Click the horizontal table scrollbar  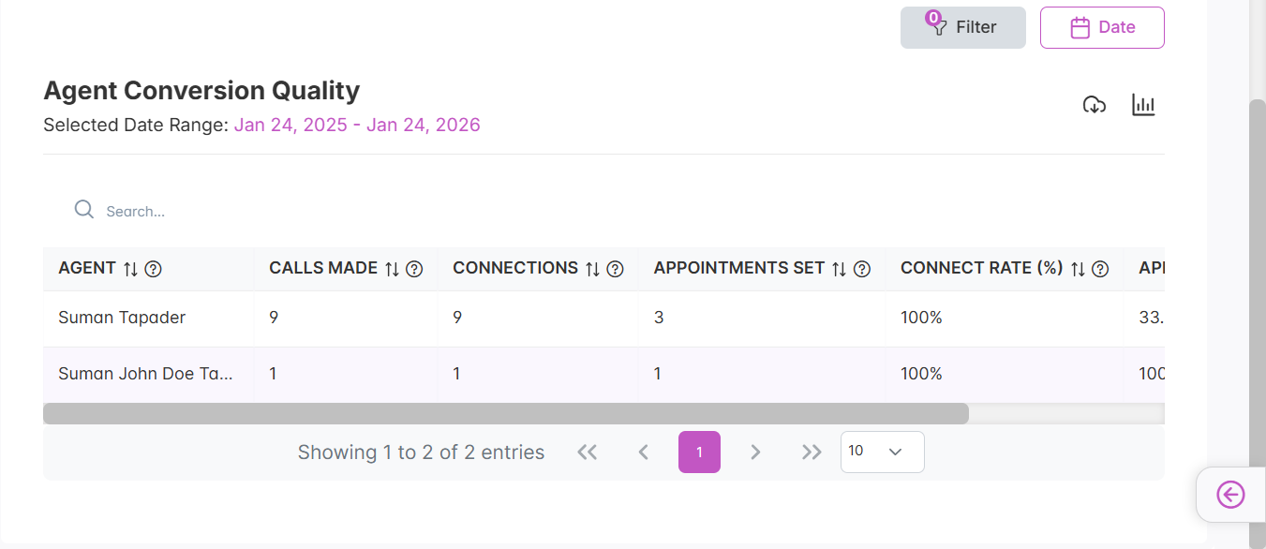pyautogui.click(x=506, y=414)
